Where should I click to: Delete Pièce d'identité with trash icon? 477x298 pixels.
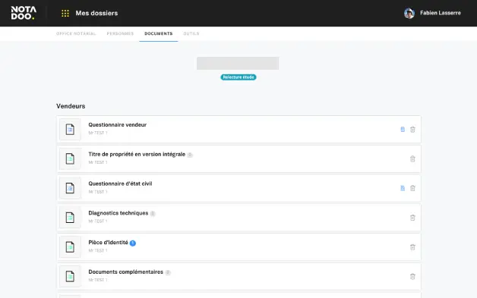point(412,247)
